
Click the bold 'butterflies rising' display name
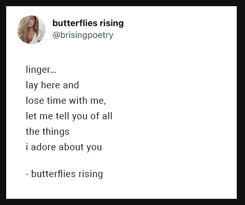88,23
